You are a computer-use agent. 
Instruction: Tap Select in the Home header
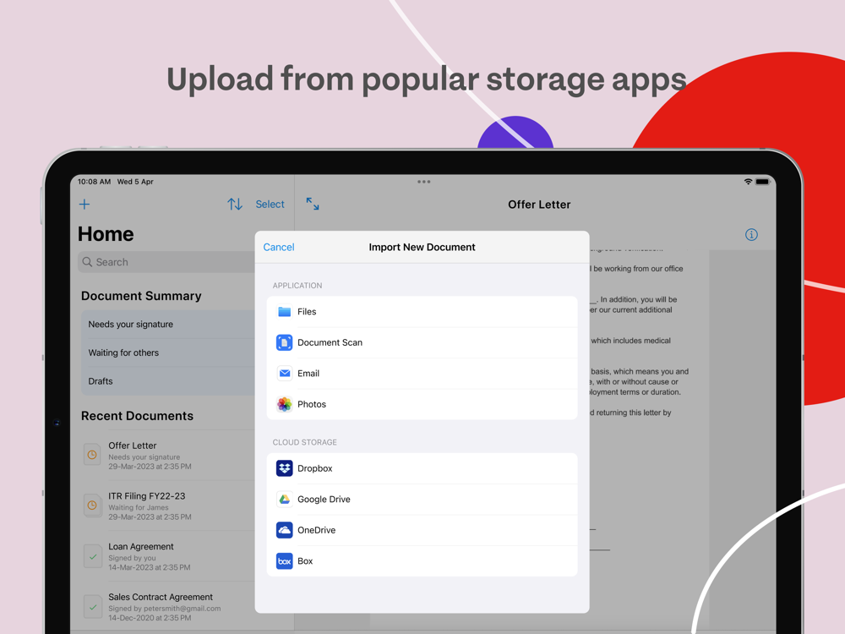(270, 205)
